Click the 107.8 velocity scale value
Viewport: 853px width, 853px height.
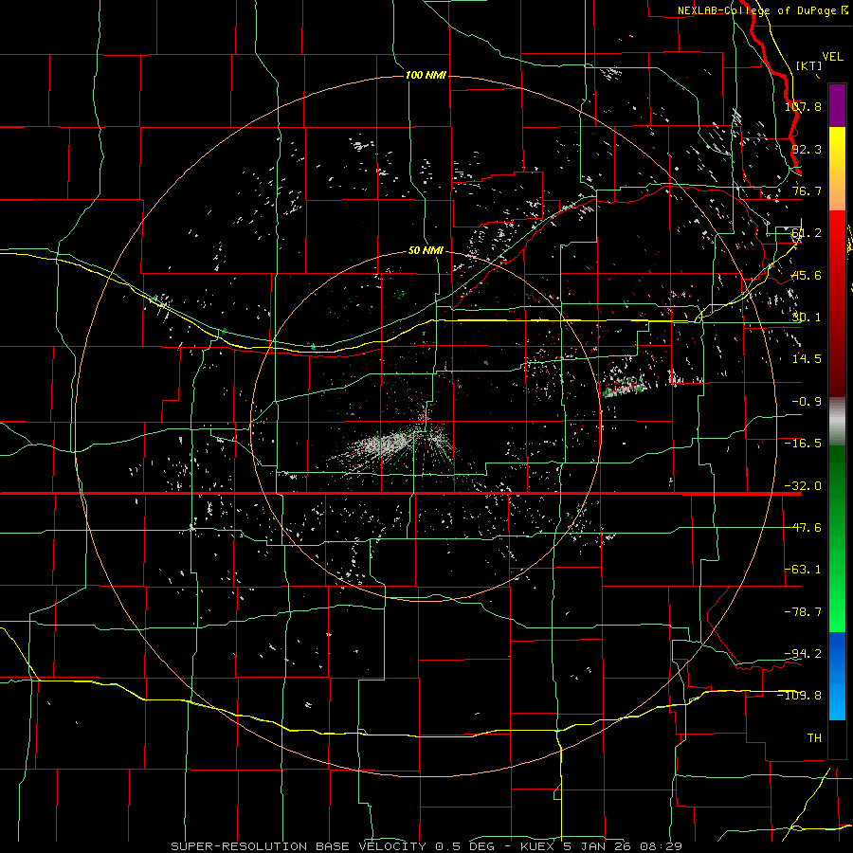(x=803, y=106)
